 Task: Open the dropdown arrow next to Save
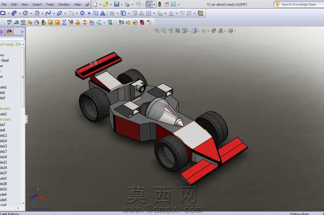(122, 5)
